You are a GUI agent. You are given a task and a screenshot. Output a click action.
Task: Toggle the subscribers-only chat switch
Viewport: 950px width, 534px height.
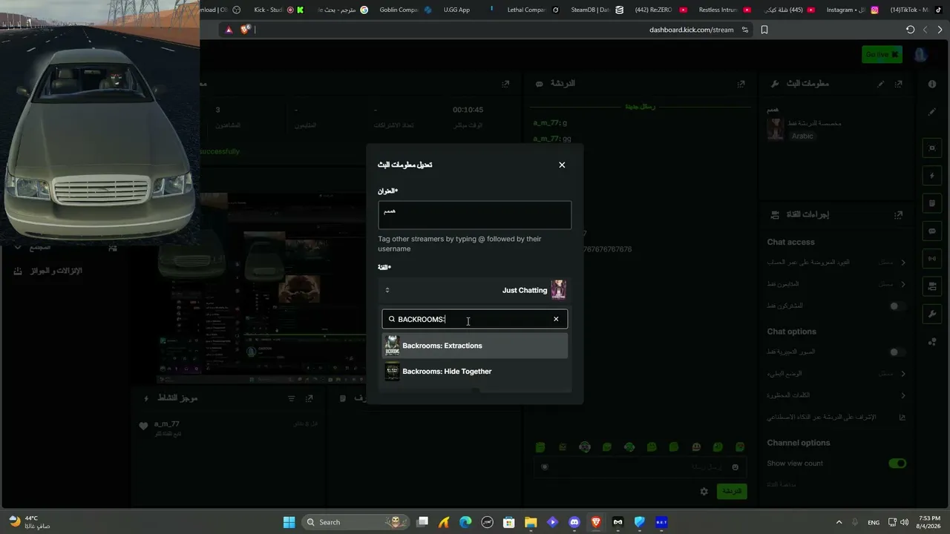point(897,306)
